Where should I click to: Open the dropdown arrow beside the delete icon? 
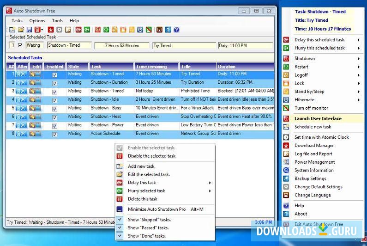pyautogui.click(x=42, y=30)
